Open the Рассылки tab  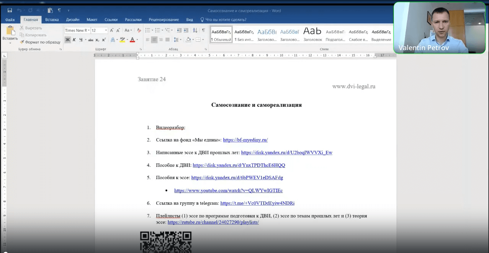tap(133, 20)
